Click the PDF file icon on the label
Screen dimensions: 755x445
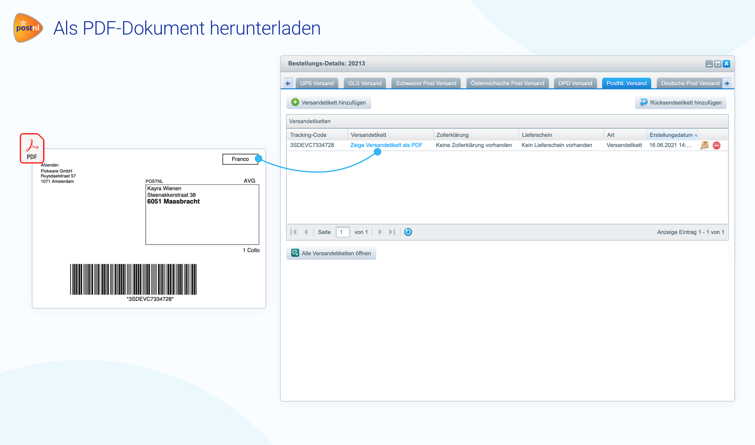coord(32,148)
